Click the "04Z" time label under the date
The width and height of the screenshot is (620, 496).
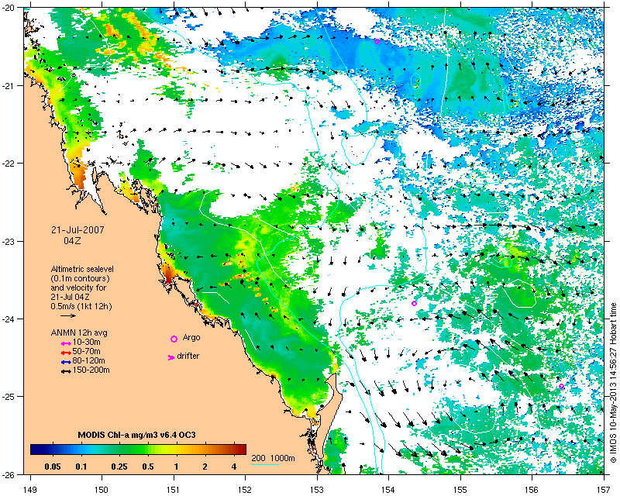[72, 240]
